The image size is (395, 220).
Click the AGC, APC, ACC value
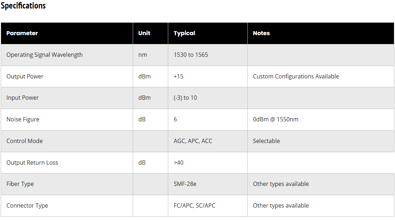(x=193, y=141)
